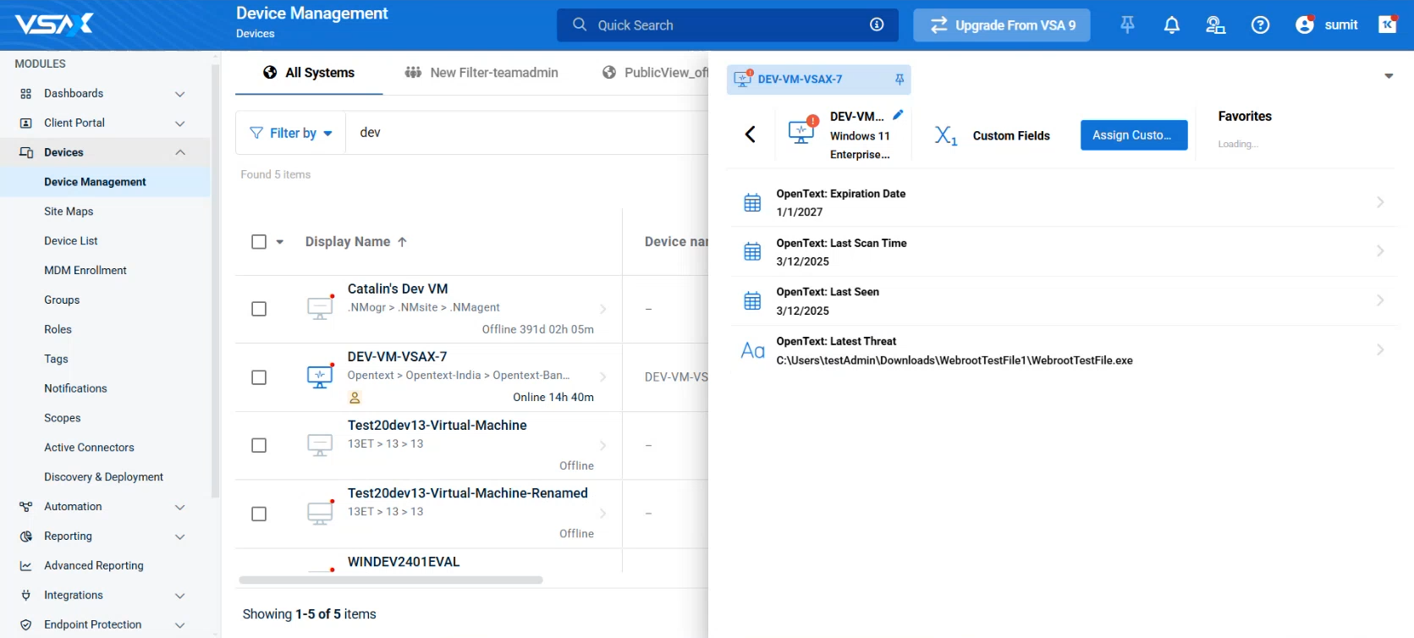
Task: Click the Display Name sort arrow
Action: point(402,242)
